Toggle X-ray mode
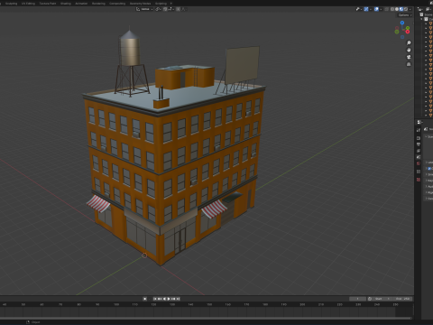Screen dimensions: 433x325 (x=386, y=9)
